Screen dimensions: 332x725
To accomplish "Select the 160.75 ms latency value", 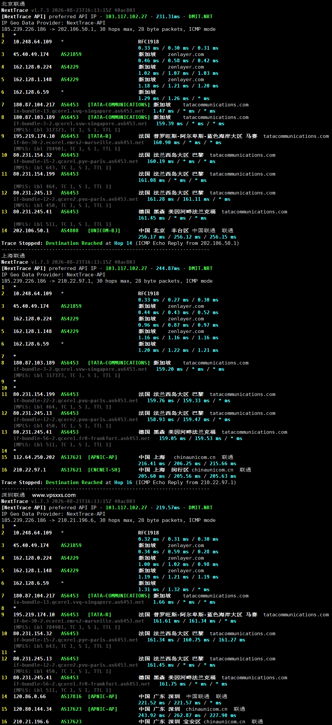I will (x=196, y=640).
